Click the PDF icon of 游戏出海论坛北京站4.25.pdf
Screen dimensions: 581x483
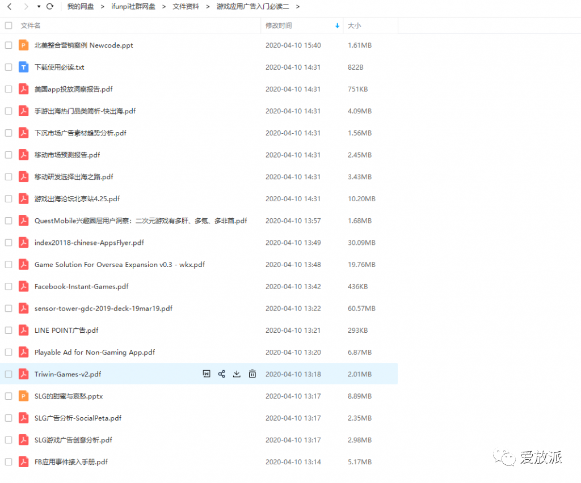click(23, 199)
